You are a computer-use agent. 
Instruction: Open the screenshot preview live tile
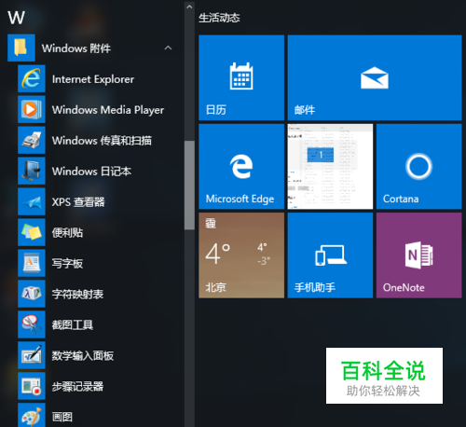click(330, 167)
